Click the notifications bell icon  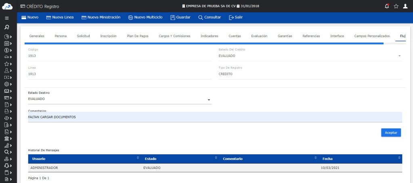[x=387, y=6]
